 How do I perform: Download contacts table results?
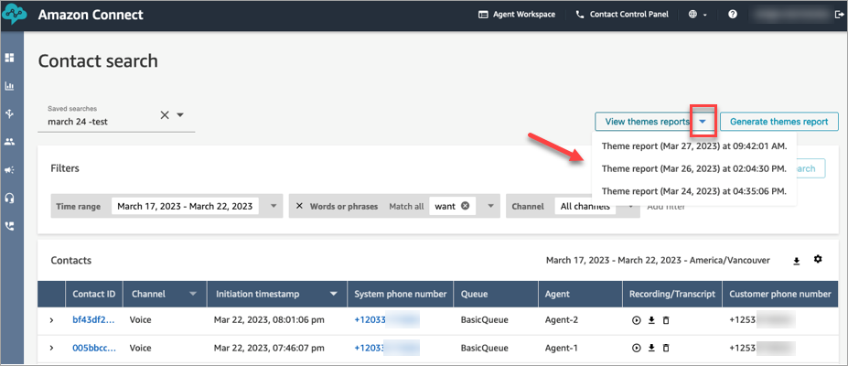point(797,261)
